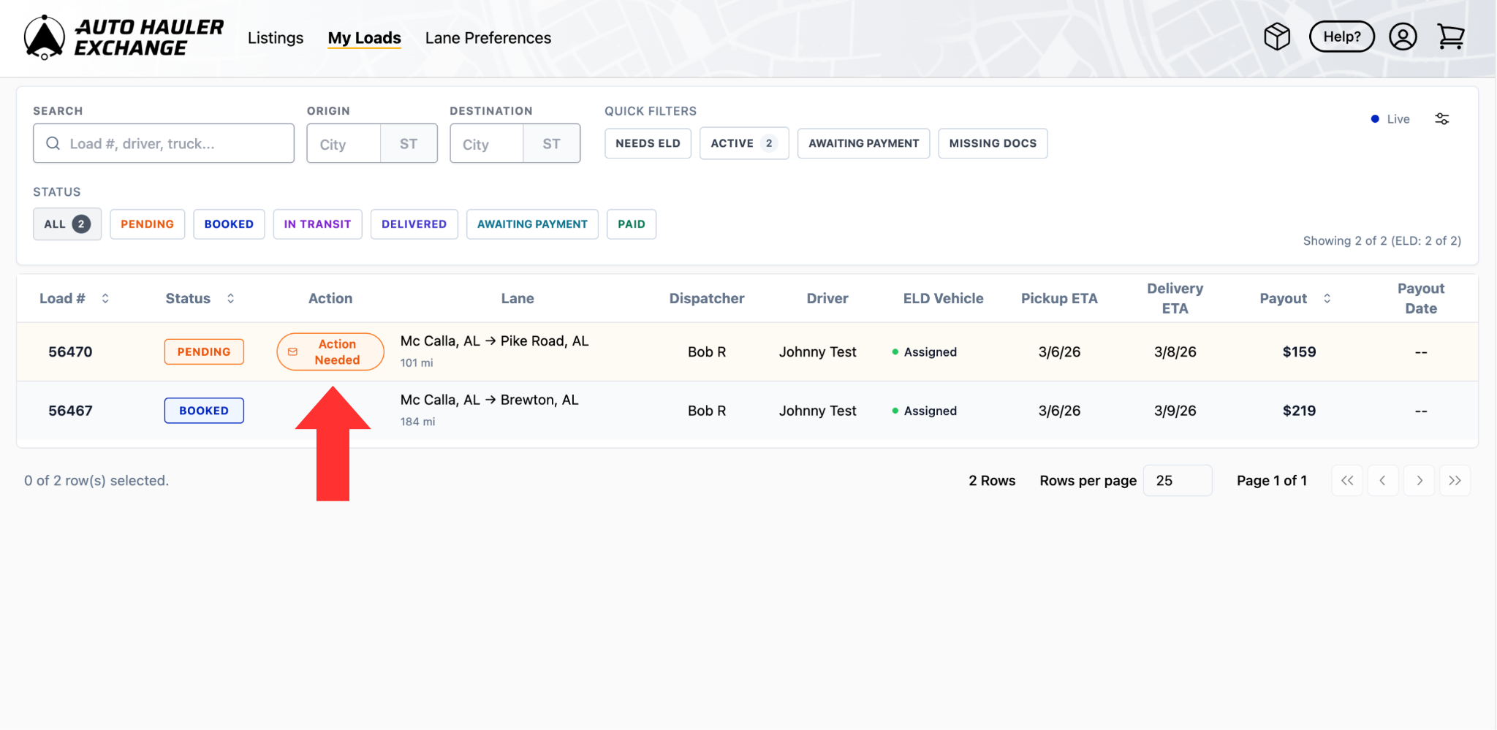Open the filter settings sliders icon
The width and height of the screenshot is (1497, 730).
[x=1441, y=119]
